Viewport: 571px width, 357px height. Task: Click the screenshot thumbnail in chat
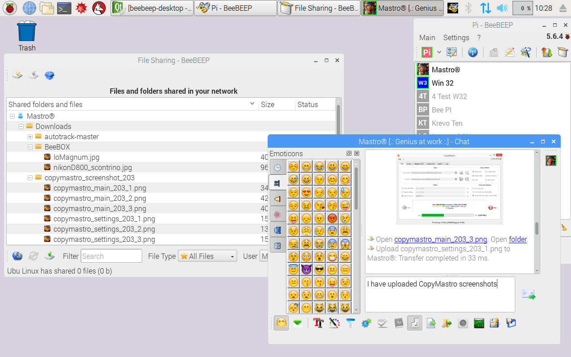(450, 189)
